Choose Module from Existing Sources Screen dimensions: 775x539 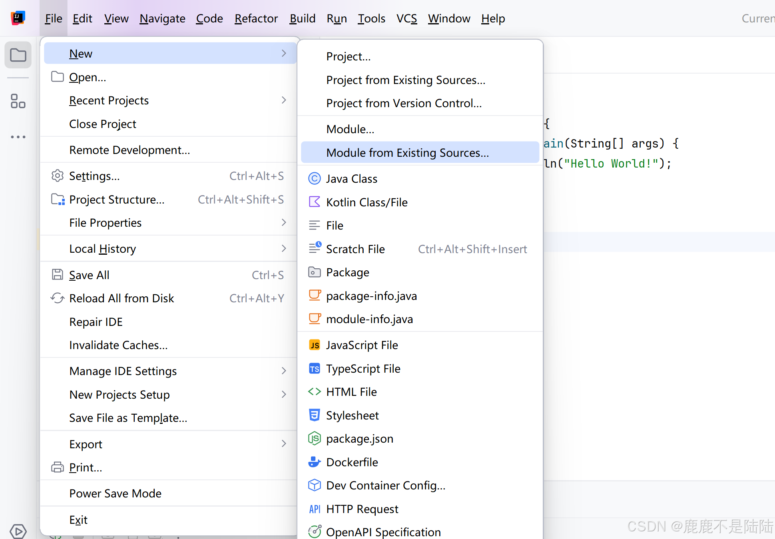pos(407,153)
